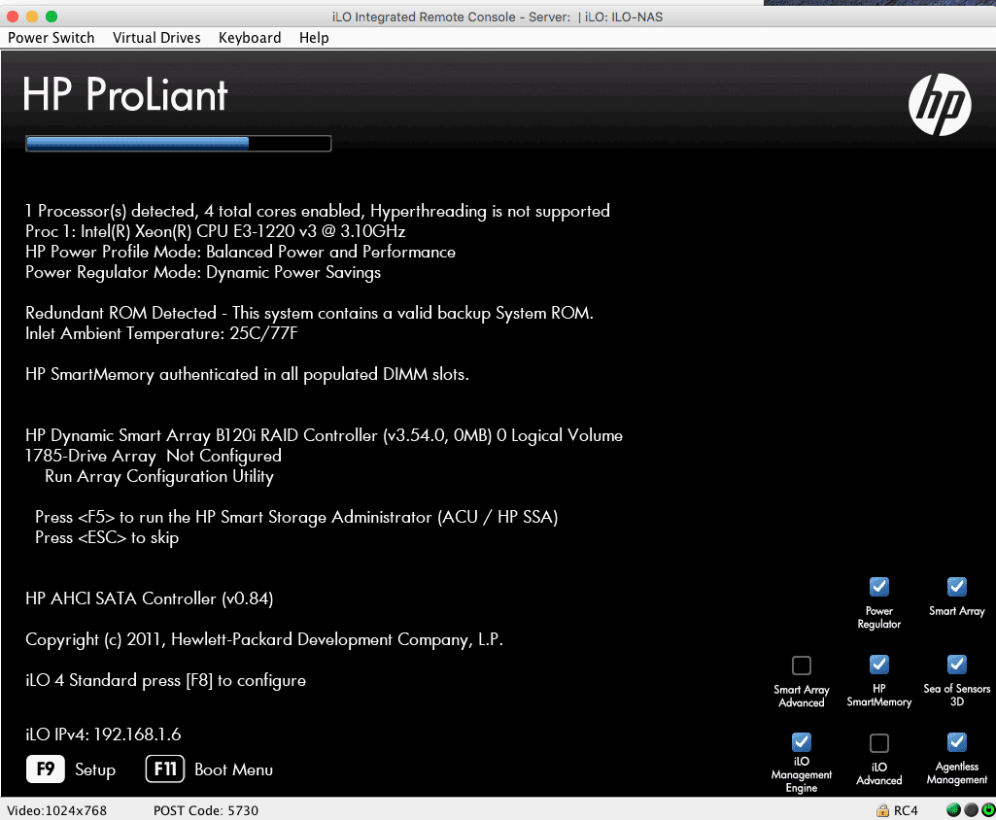Click the RC4 encryption label

pos(906,810)
